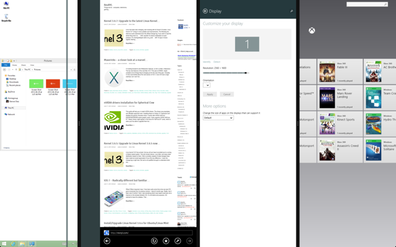Go back using the browser's back arrow
This screenshot has width=396, height=247.
[x=107, y=241]
